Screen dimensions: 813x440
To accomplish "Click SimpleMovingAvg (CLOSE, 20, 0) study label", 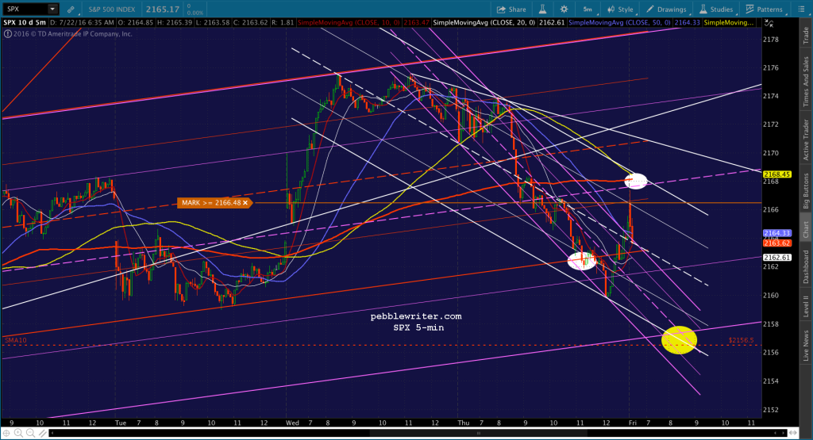I will (484, 23).
